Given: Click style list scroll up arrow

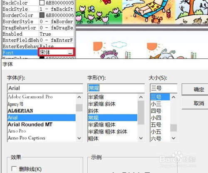Looking at the screenshot, I should (x=141, y=97).
